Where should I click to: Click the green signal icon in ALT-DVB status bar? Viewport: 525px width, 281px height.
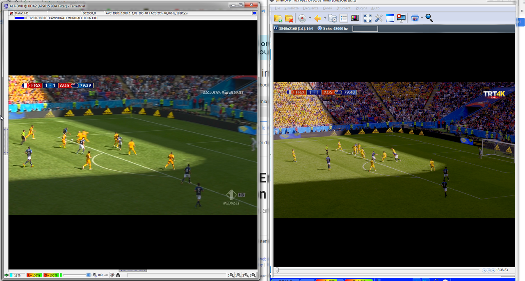point(6,275)
